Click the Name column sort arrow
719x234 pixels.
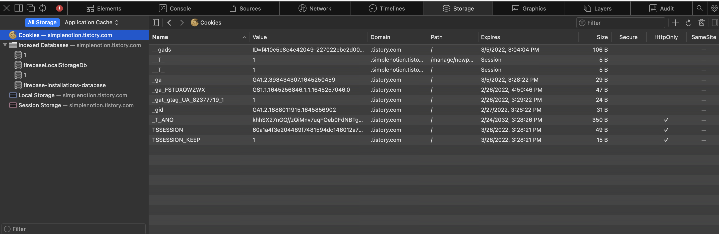pyautogui.click(x=244, y=37)
